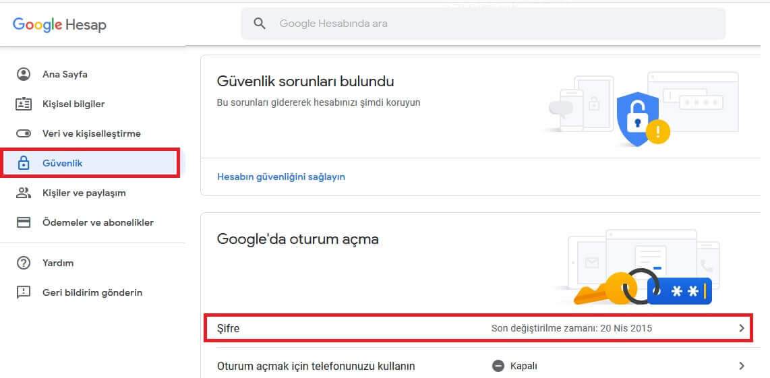
Task: Open the Ödemeler ve abonelikler menu label
Action: tap(98, 222)
